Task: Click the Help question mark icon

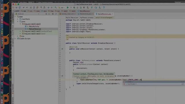Action: coord(104,8)
